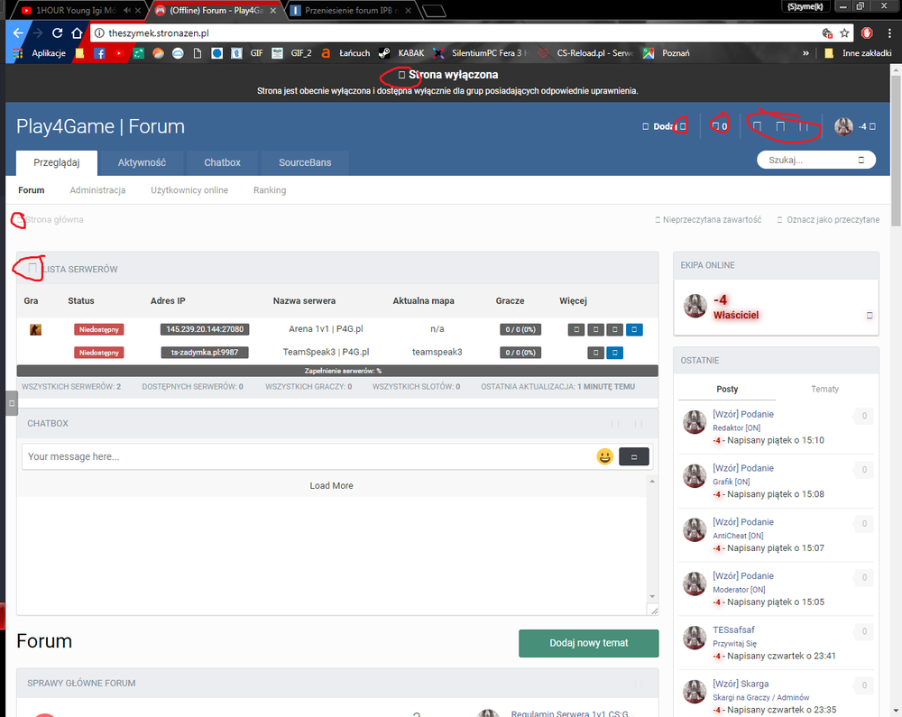Open the CS-Reload.pl bookmark
Viewport: 902px width, 717px height.
(x=585, y=53)
